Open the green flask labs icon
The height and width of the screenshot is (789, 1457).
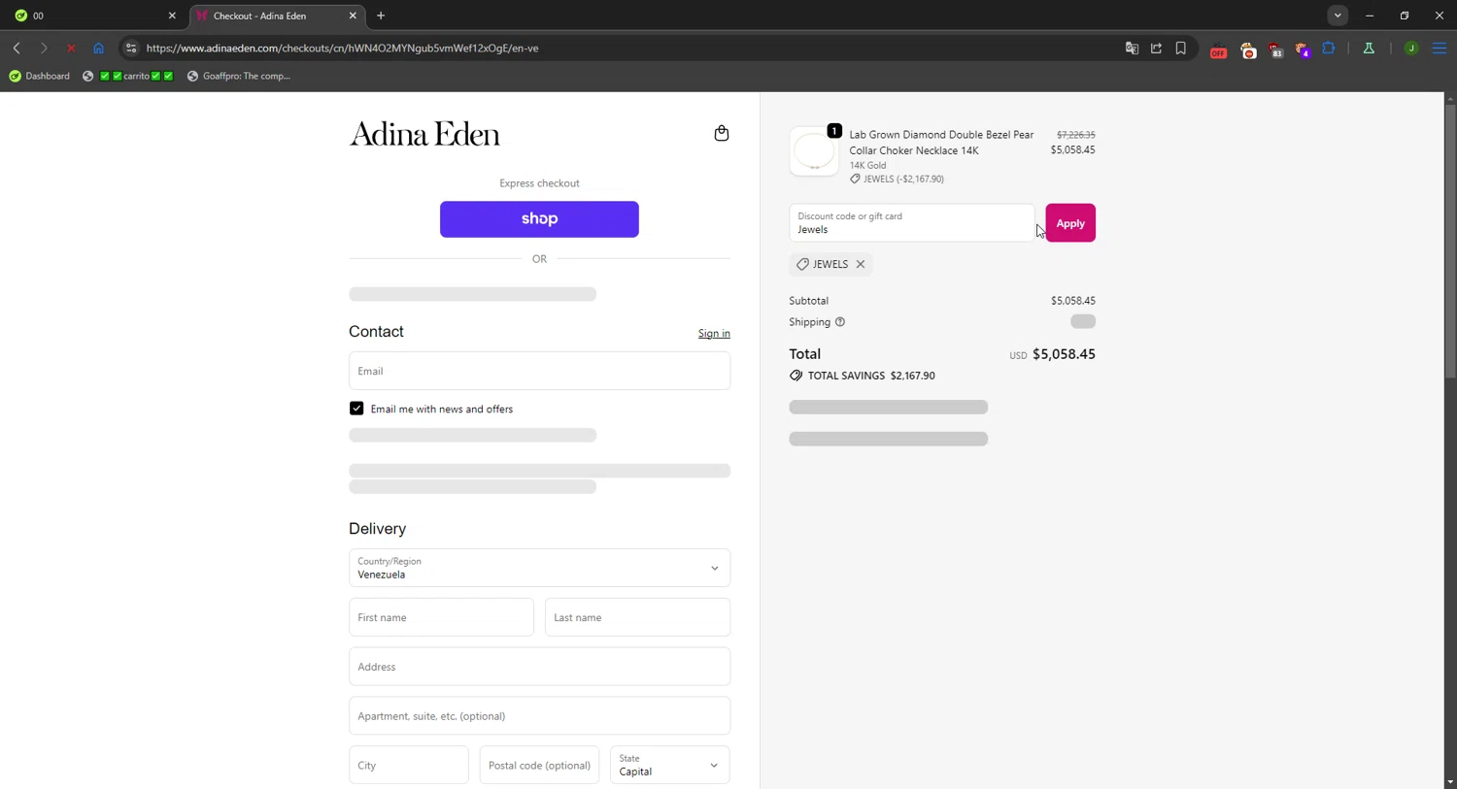point(1369,48)
